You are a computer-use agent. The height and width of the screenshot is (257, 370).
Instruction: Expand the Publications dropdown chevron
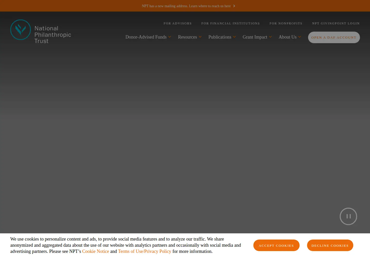tap(234, 37)
